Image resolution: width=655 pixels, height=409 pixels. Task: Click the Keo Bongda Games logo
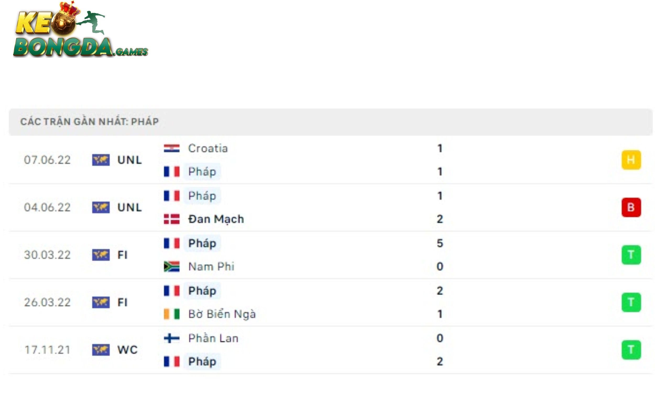[80, 30]
